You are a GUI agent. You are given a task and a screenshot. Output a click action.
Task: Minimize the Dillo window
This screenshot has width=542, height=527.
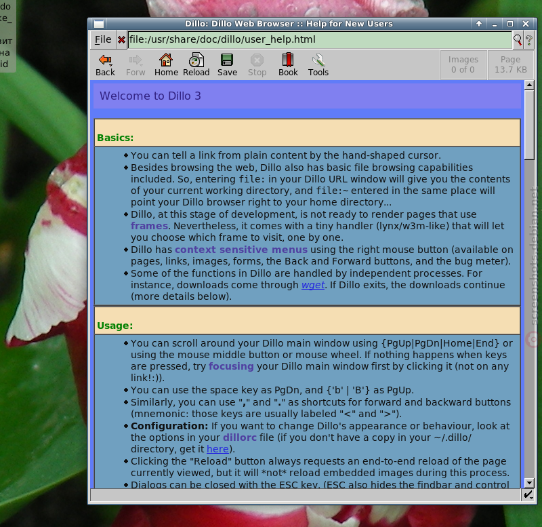pos(495,24)
